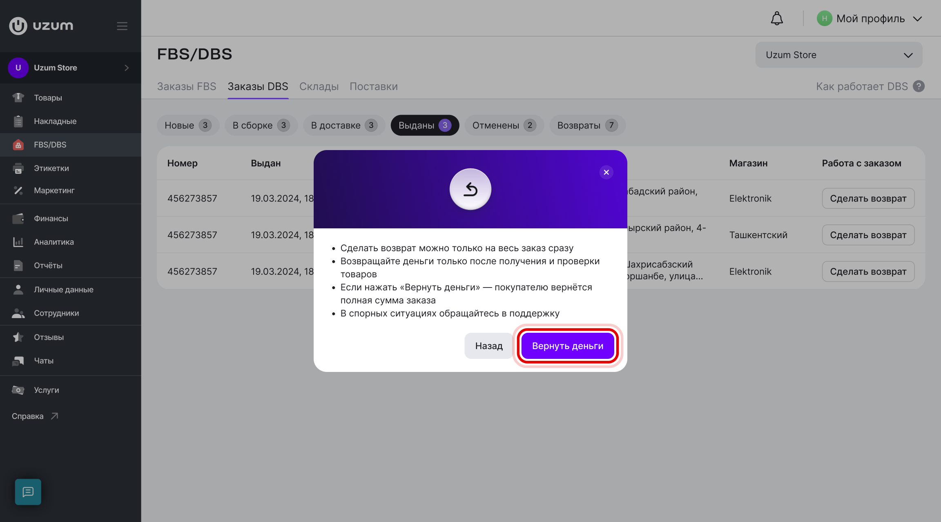
Task: Switch to Заказы DBS tab
Action: click(258, 86)
